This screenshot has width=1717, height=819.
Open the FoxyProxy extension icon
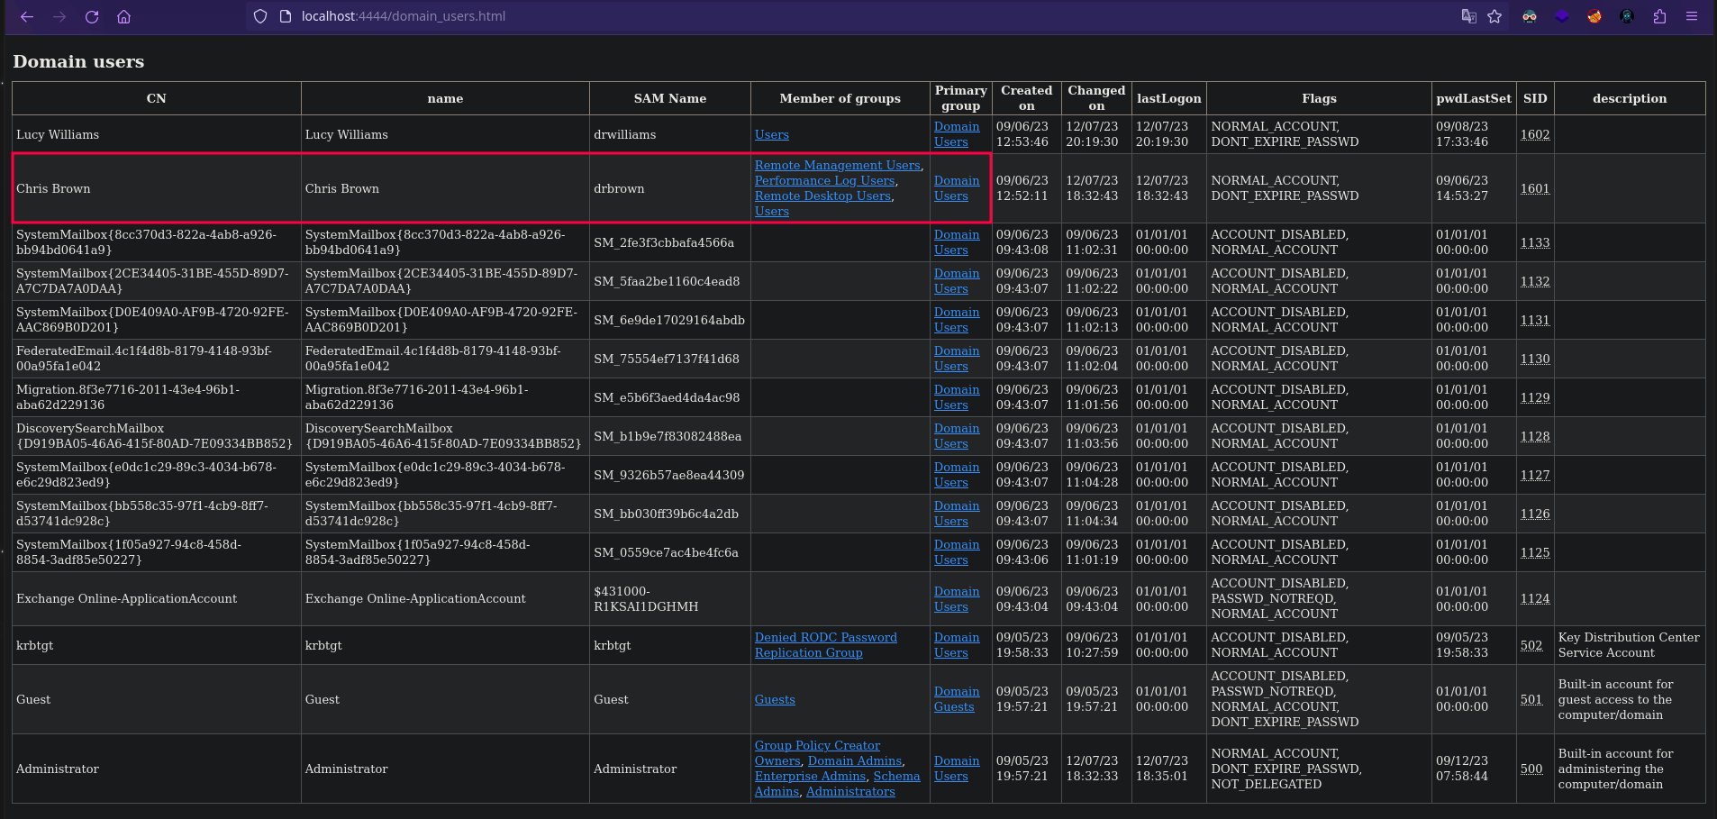(1594, 16)
